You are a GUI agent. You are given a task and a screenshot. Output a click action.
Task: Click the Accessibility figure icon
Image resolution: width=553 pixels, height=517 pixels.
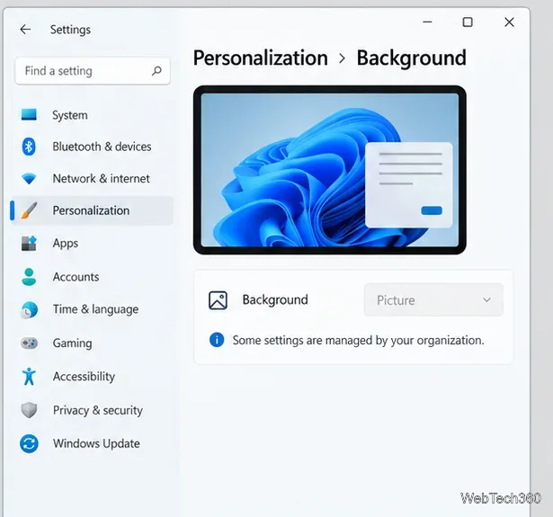(29, 377)
